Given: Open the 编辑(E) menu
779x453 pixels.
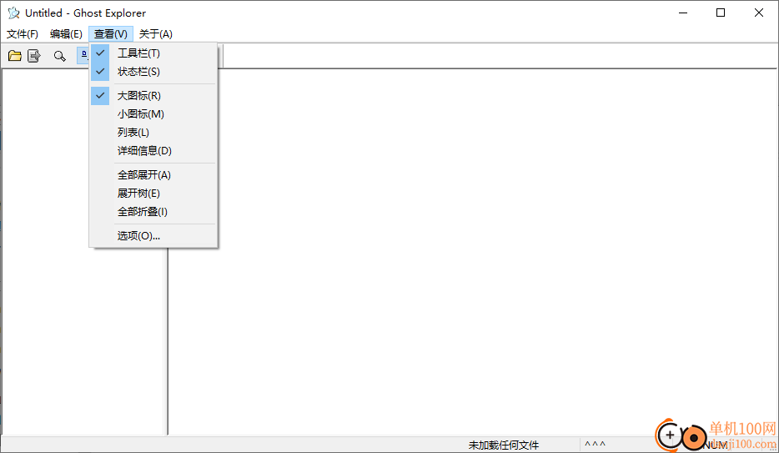Looking at the screenshot, I should [66, 33].
